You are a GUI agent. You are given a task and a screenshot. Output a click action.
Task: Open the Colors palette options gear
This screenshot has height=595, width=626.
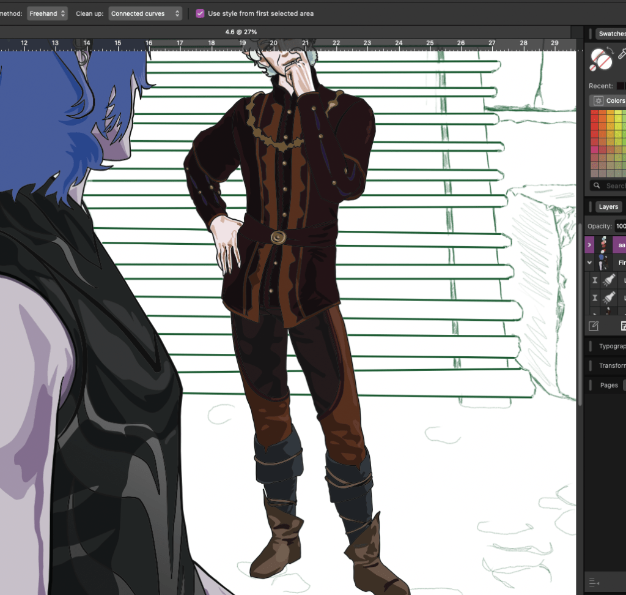point(597,101)
